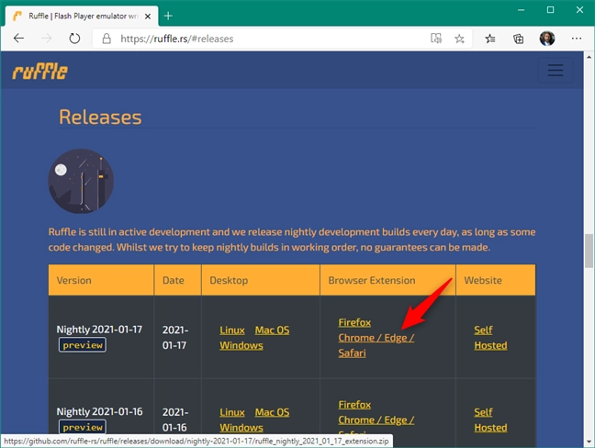Reload the Ruffle page
The width and height of the screenshot is (595, 448).
[74, 39]
